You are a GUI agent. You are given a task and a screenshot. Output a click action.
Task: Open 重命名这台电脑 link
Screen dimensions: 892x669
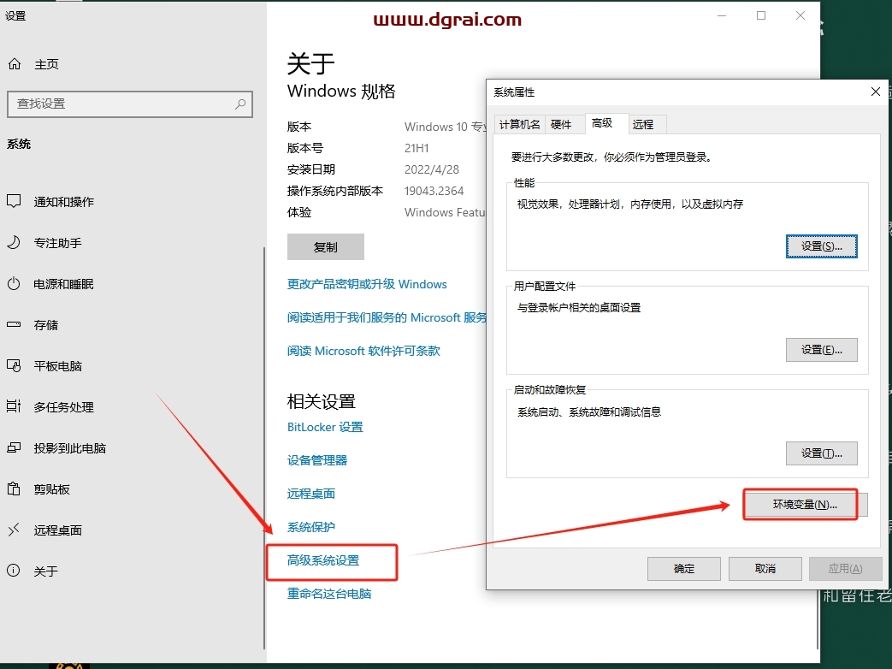coord(328,594)
